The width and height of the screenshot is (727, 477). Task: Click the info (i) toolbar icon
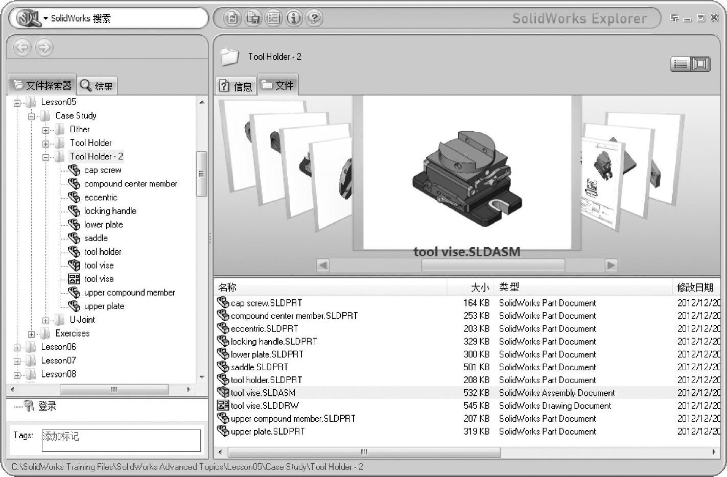294,18
